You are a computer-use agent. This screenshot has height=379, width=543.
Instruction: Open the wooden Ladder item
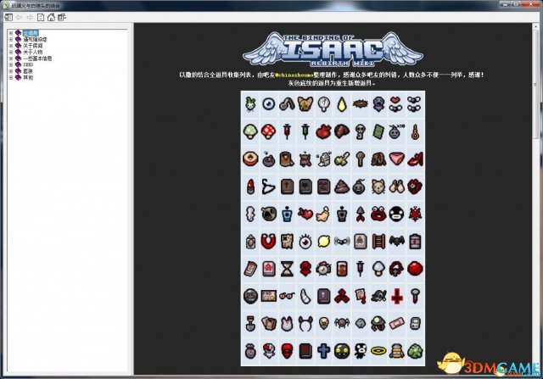[x=378, y=242]
